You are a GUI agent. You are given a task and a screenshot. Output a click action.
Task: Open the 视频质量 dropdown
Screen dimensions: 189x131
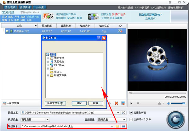48,120
